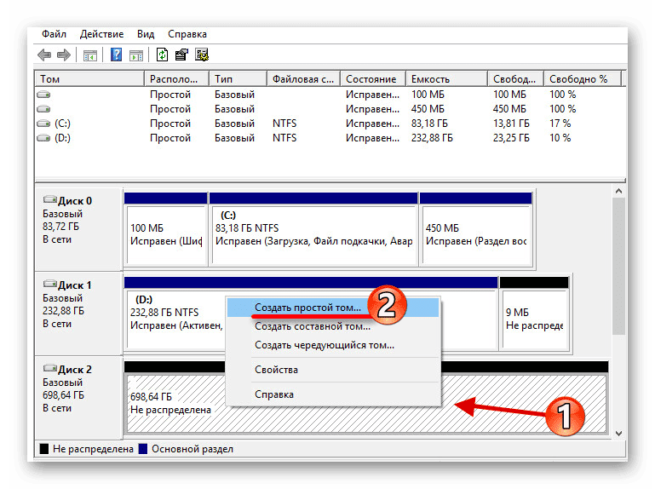Select the (C:) volume name in the list
This screenshot has height=489, width=655.
[x=62, y=124]
